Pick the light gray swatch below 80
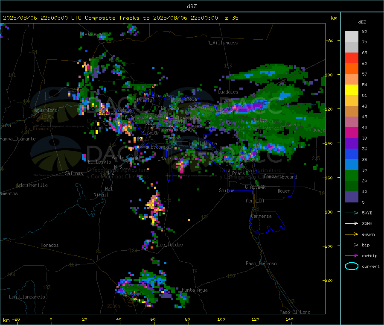384x325 pixels. coord(352,37)
